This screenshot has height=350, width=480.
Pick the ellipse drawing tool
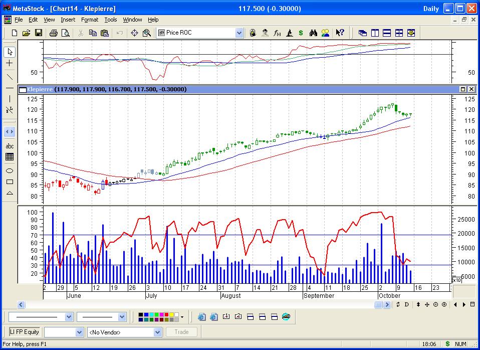click(x=10, y=170)
